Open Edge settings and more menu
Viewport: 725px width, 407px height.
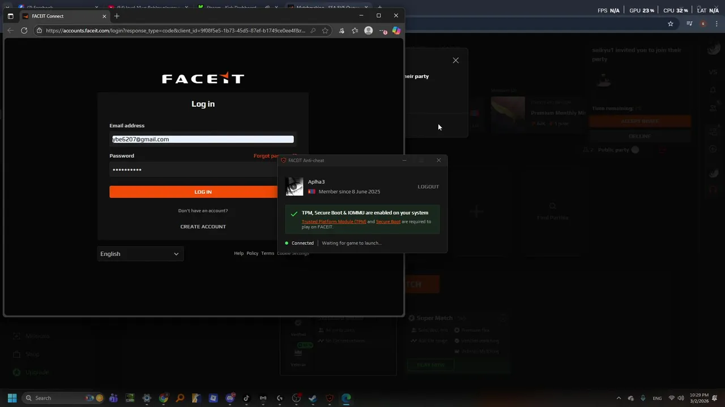[383, 31]
